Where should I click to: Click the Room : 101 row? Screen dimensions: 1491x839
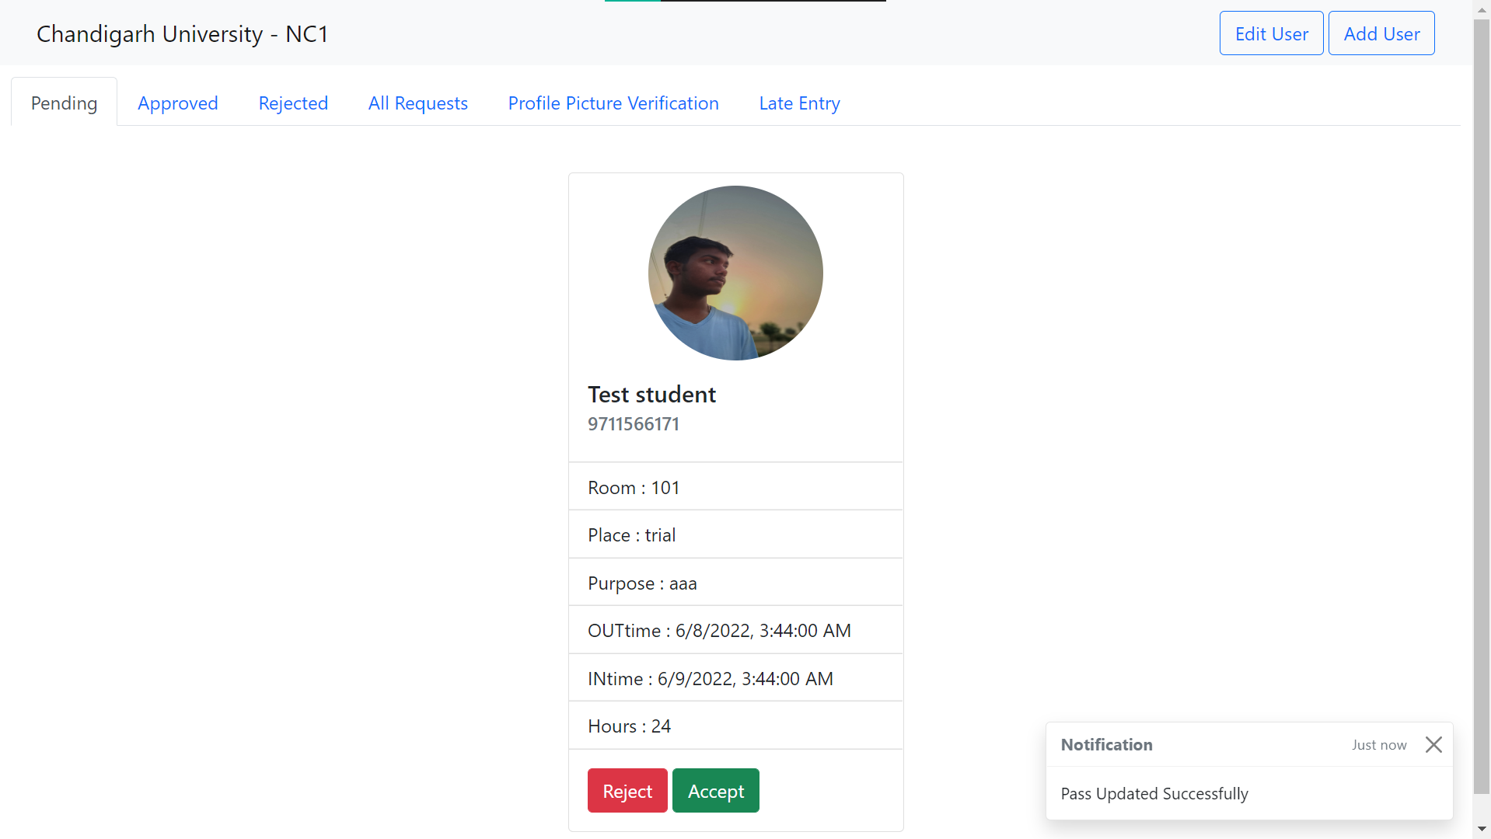tap(633, 487)
